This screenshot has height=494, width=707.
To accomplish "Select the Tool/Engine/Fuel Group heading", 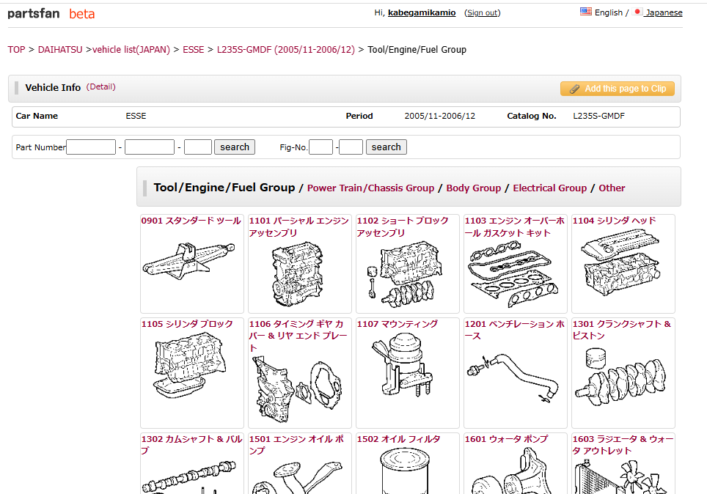I will 224,188.
